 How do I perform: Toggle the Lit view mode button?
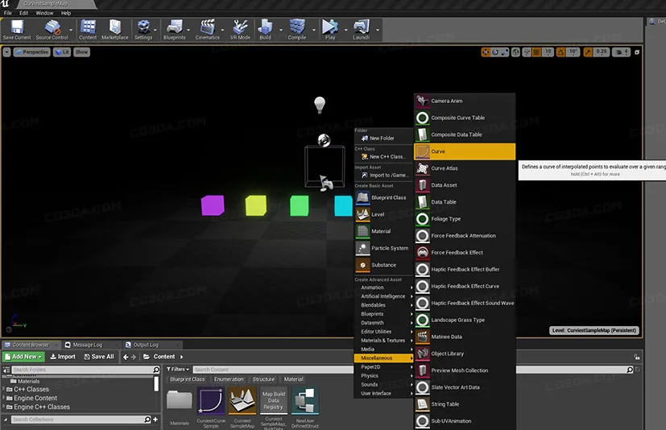62,52
